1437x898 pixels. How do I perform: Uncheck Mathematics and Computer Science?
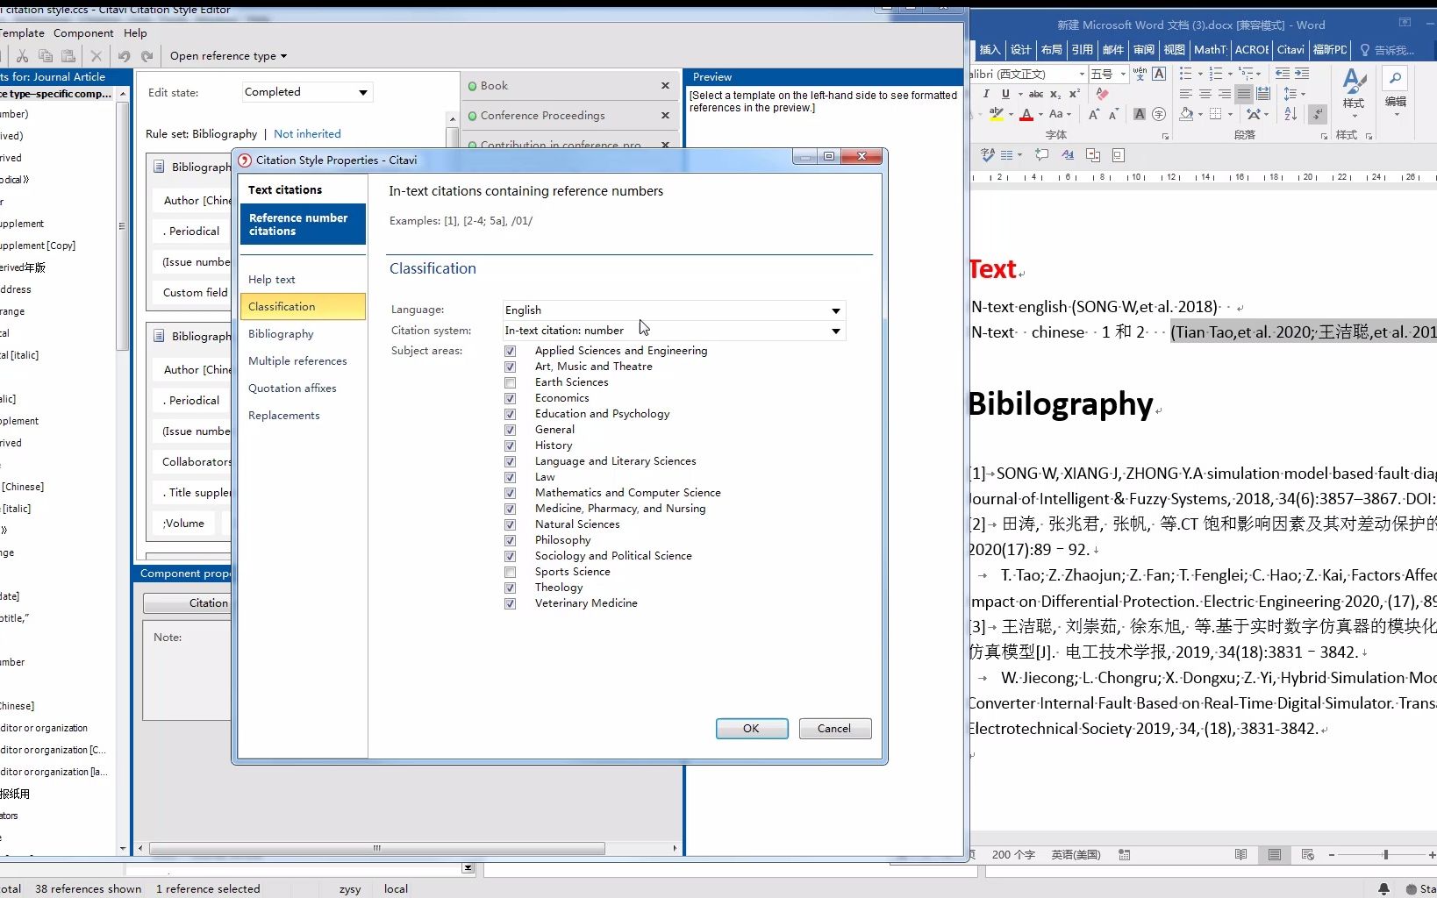tap(510, 493)
